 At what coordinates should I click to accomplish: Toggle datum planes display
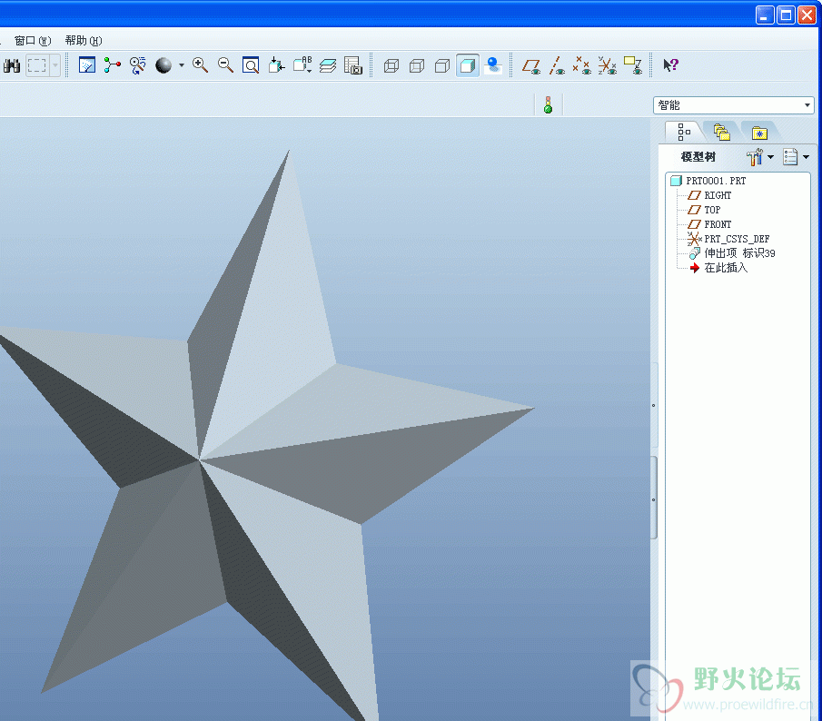(531, 65)
